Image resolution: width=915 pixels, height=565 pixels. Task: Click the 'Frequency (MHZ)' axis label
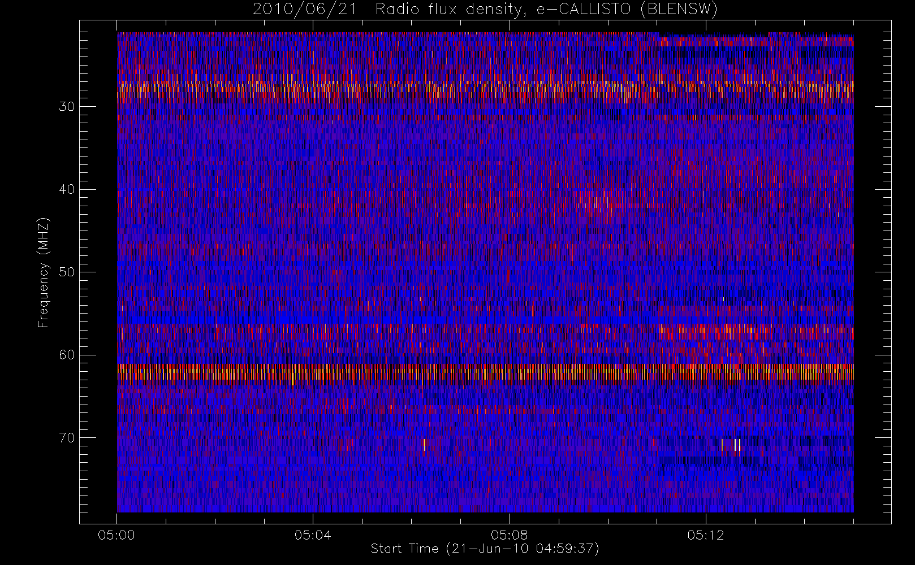point(43,272)
